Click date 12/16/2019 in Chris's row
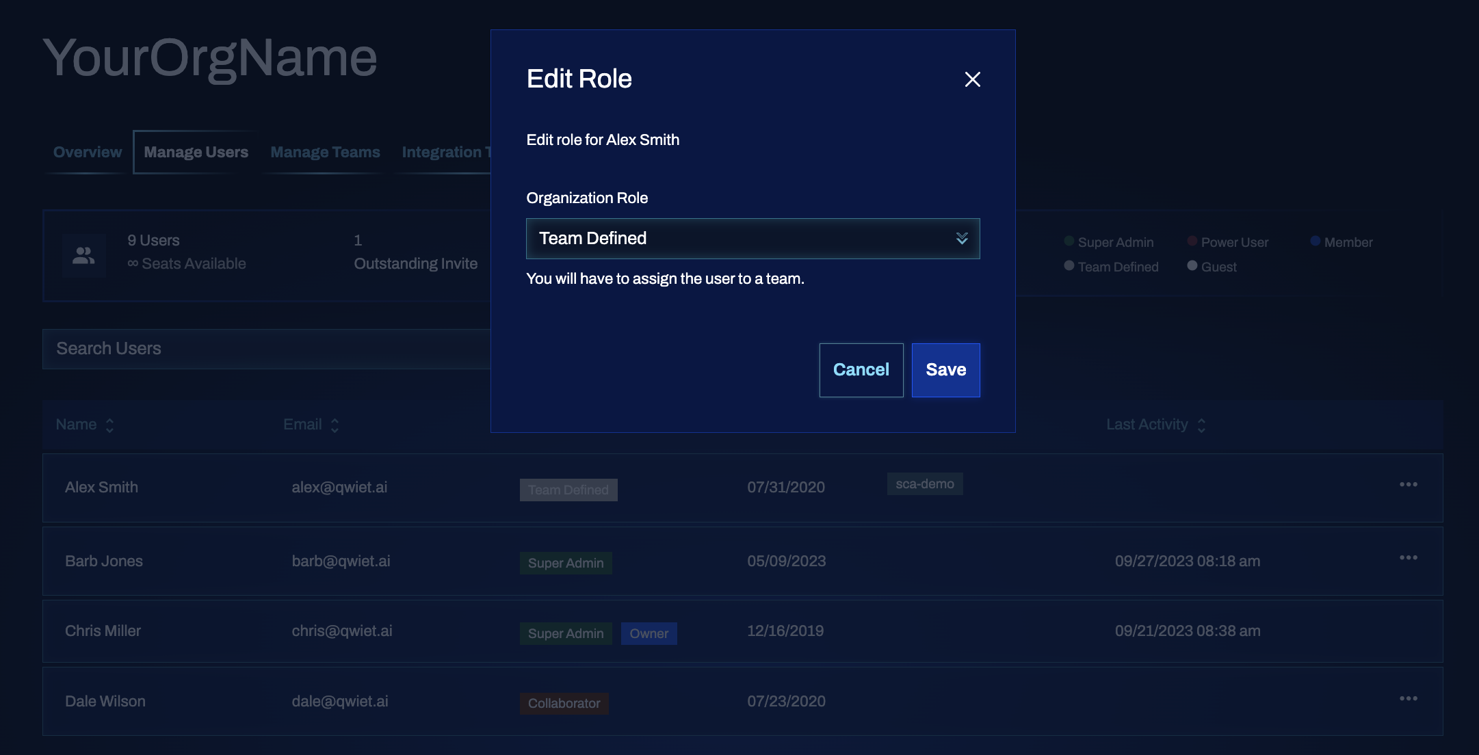The width and height of the screenshot is (1479, 755). 785,631
